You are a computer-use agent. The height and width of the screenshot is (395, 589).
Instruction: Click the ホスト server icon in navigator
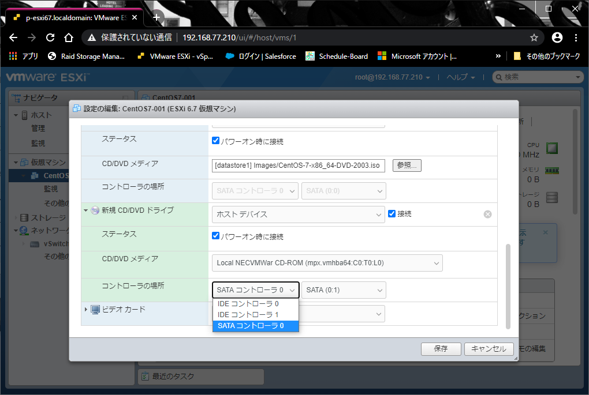(24, 115)
